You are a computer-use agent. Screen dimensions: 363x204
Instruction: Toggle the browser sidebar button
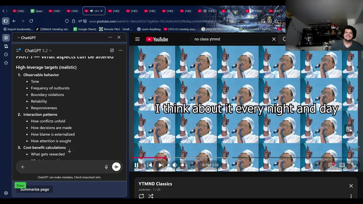click(6, 21)
